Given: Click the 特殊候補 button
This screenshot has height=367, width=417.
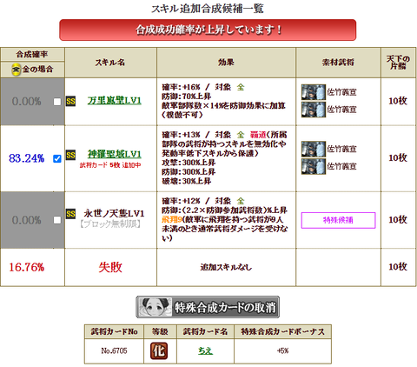Looking at the screenshot, I should tap(338, 220).
